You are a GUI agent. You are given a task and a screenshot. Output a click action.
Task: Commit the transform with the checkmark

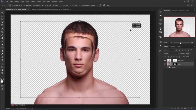108,5
